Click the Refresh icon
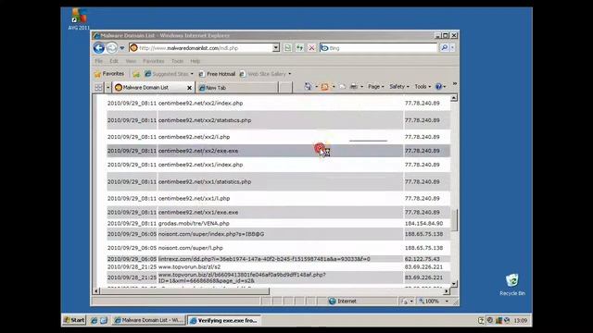This screenshot has width=593, height=333. pos(299,48)
